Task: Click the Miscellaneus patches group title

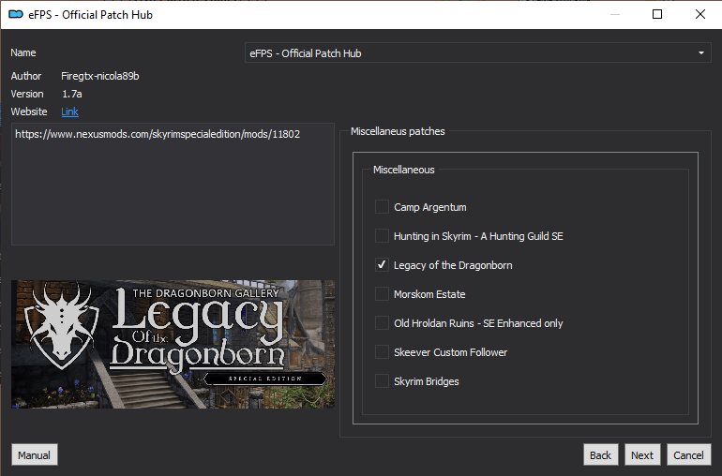Action: click(398, 131)
